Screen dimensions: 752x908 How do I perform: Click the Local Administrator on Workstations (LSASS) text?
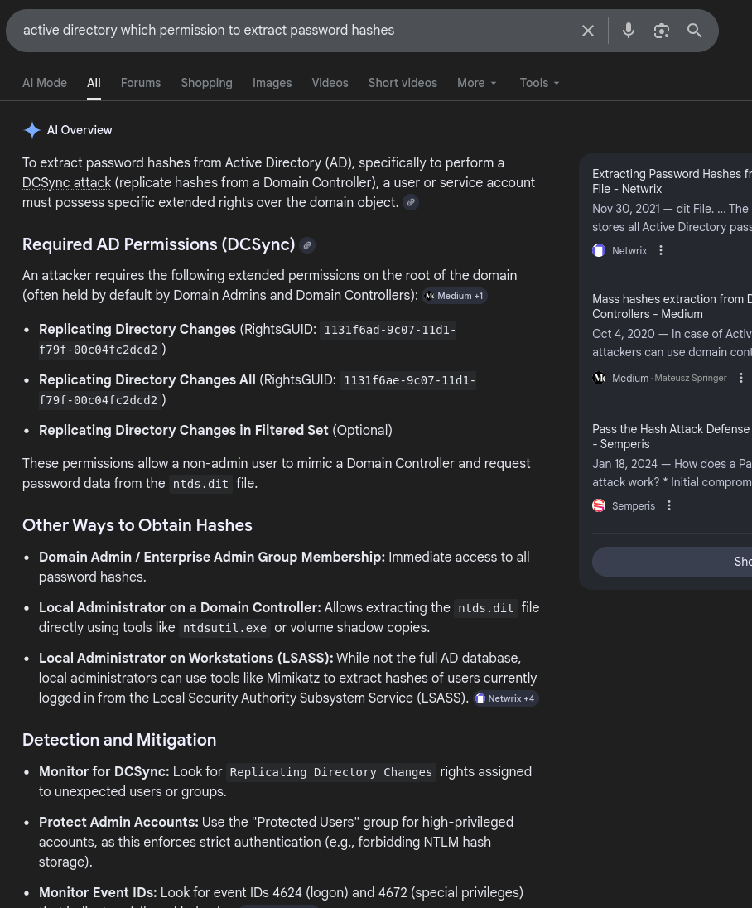pyautogui.click(x=186, y=659)
